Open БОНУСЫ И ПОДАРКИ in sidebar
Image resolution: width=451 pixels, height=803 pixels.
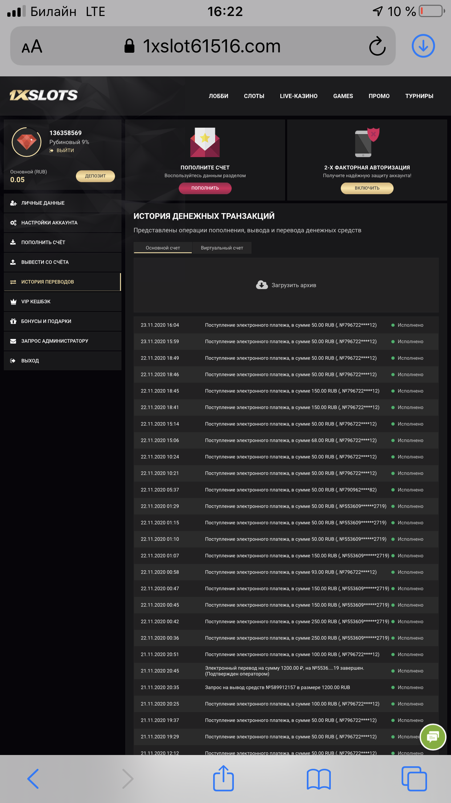point(62,321)
